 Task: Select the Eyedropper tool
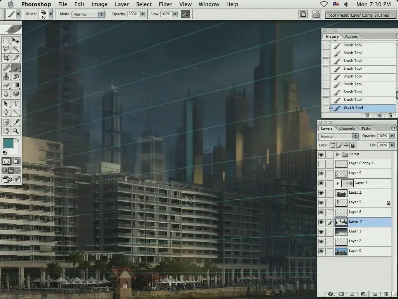(x=16, y=122)
